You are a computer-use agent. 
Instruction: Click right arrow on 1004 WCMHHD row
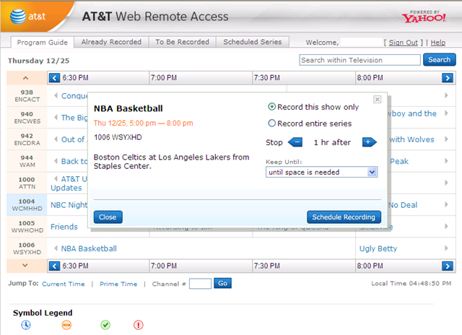(x=446, y=204)
